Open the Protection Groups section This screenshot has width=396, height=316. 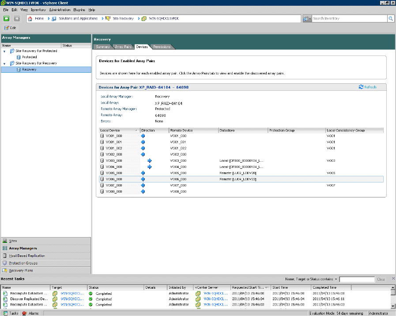pos(23,263)
